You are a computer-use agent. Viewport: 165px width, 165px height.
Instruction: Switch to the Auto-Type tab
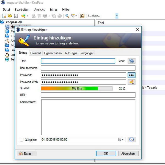coord(71,53)
